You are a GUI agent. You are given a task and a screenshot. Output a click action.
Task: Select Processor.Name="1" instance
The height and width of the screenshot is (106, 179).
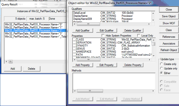[x=35, y=28]
